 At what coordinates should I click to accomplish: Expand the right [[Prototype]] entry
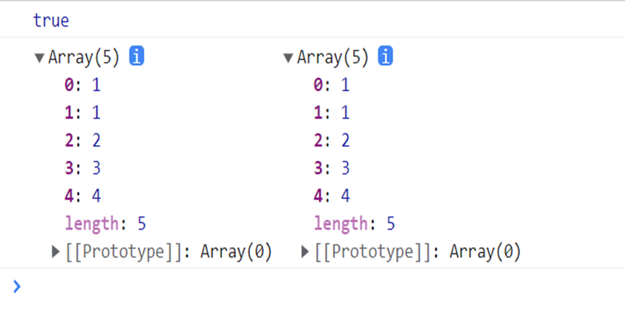pos(305,251)
